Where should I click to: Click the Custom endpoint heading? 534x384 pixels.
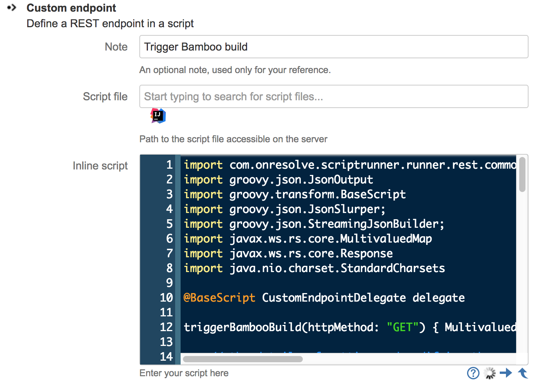pos(71,8)
